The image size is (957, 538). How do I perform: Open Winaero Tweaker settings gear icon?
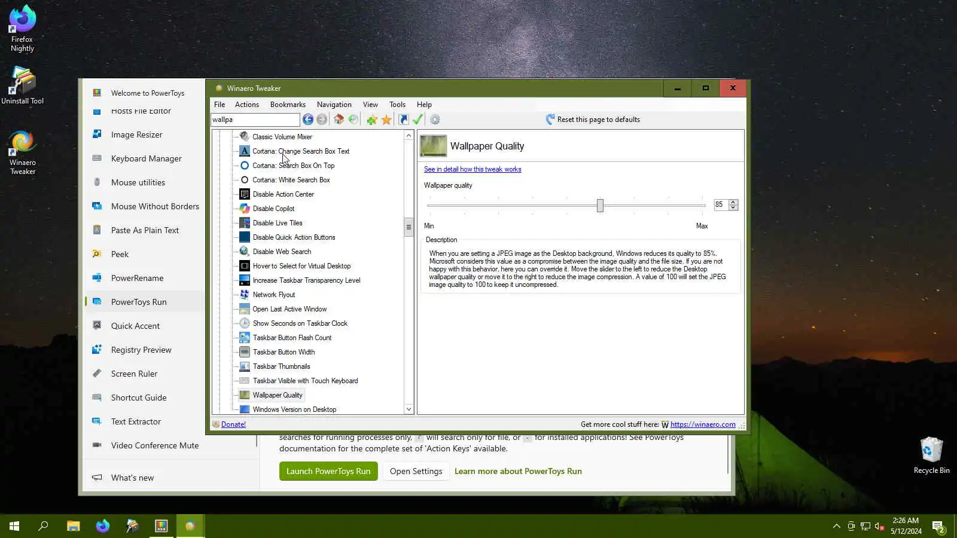pos(435,120)
